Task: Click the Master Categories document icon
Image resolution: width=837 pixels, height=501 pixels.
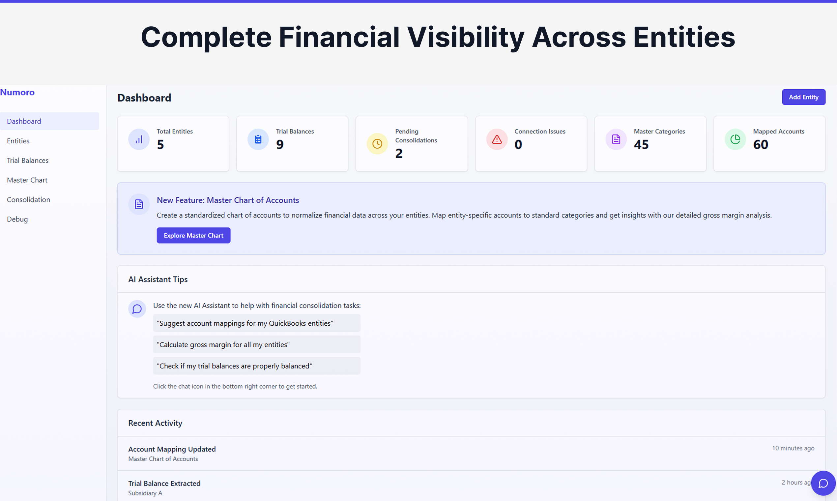Action: point(616,139)
